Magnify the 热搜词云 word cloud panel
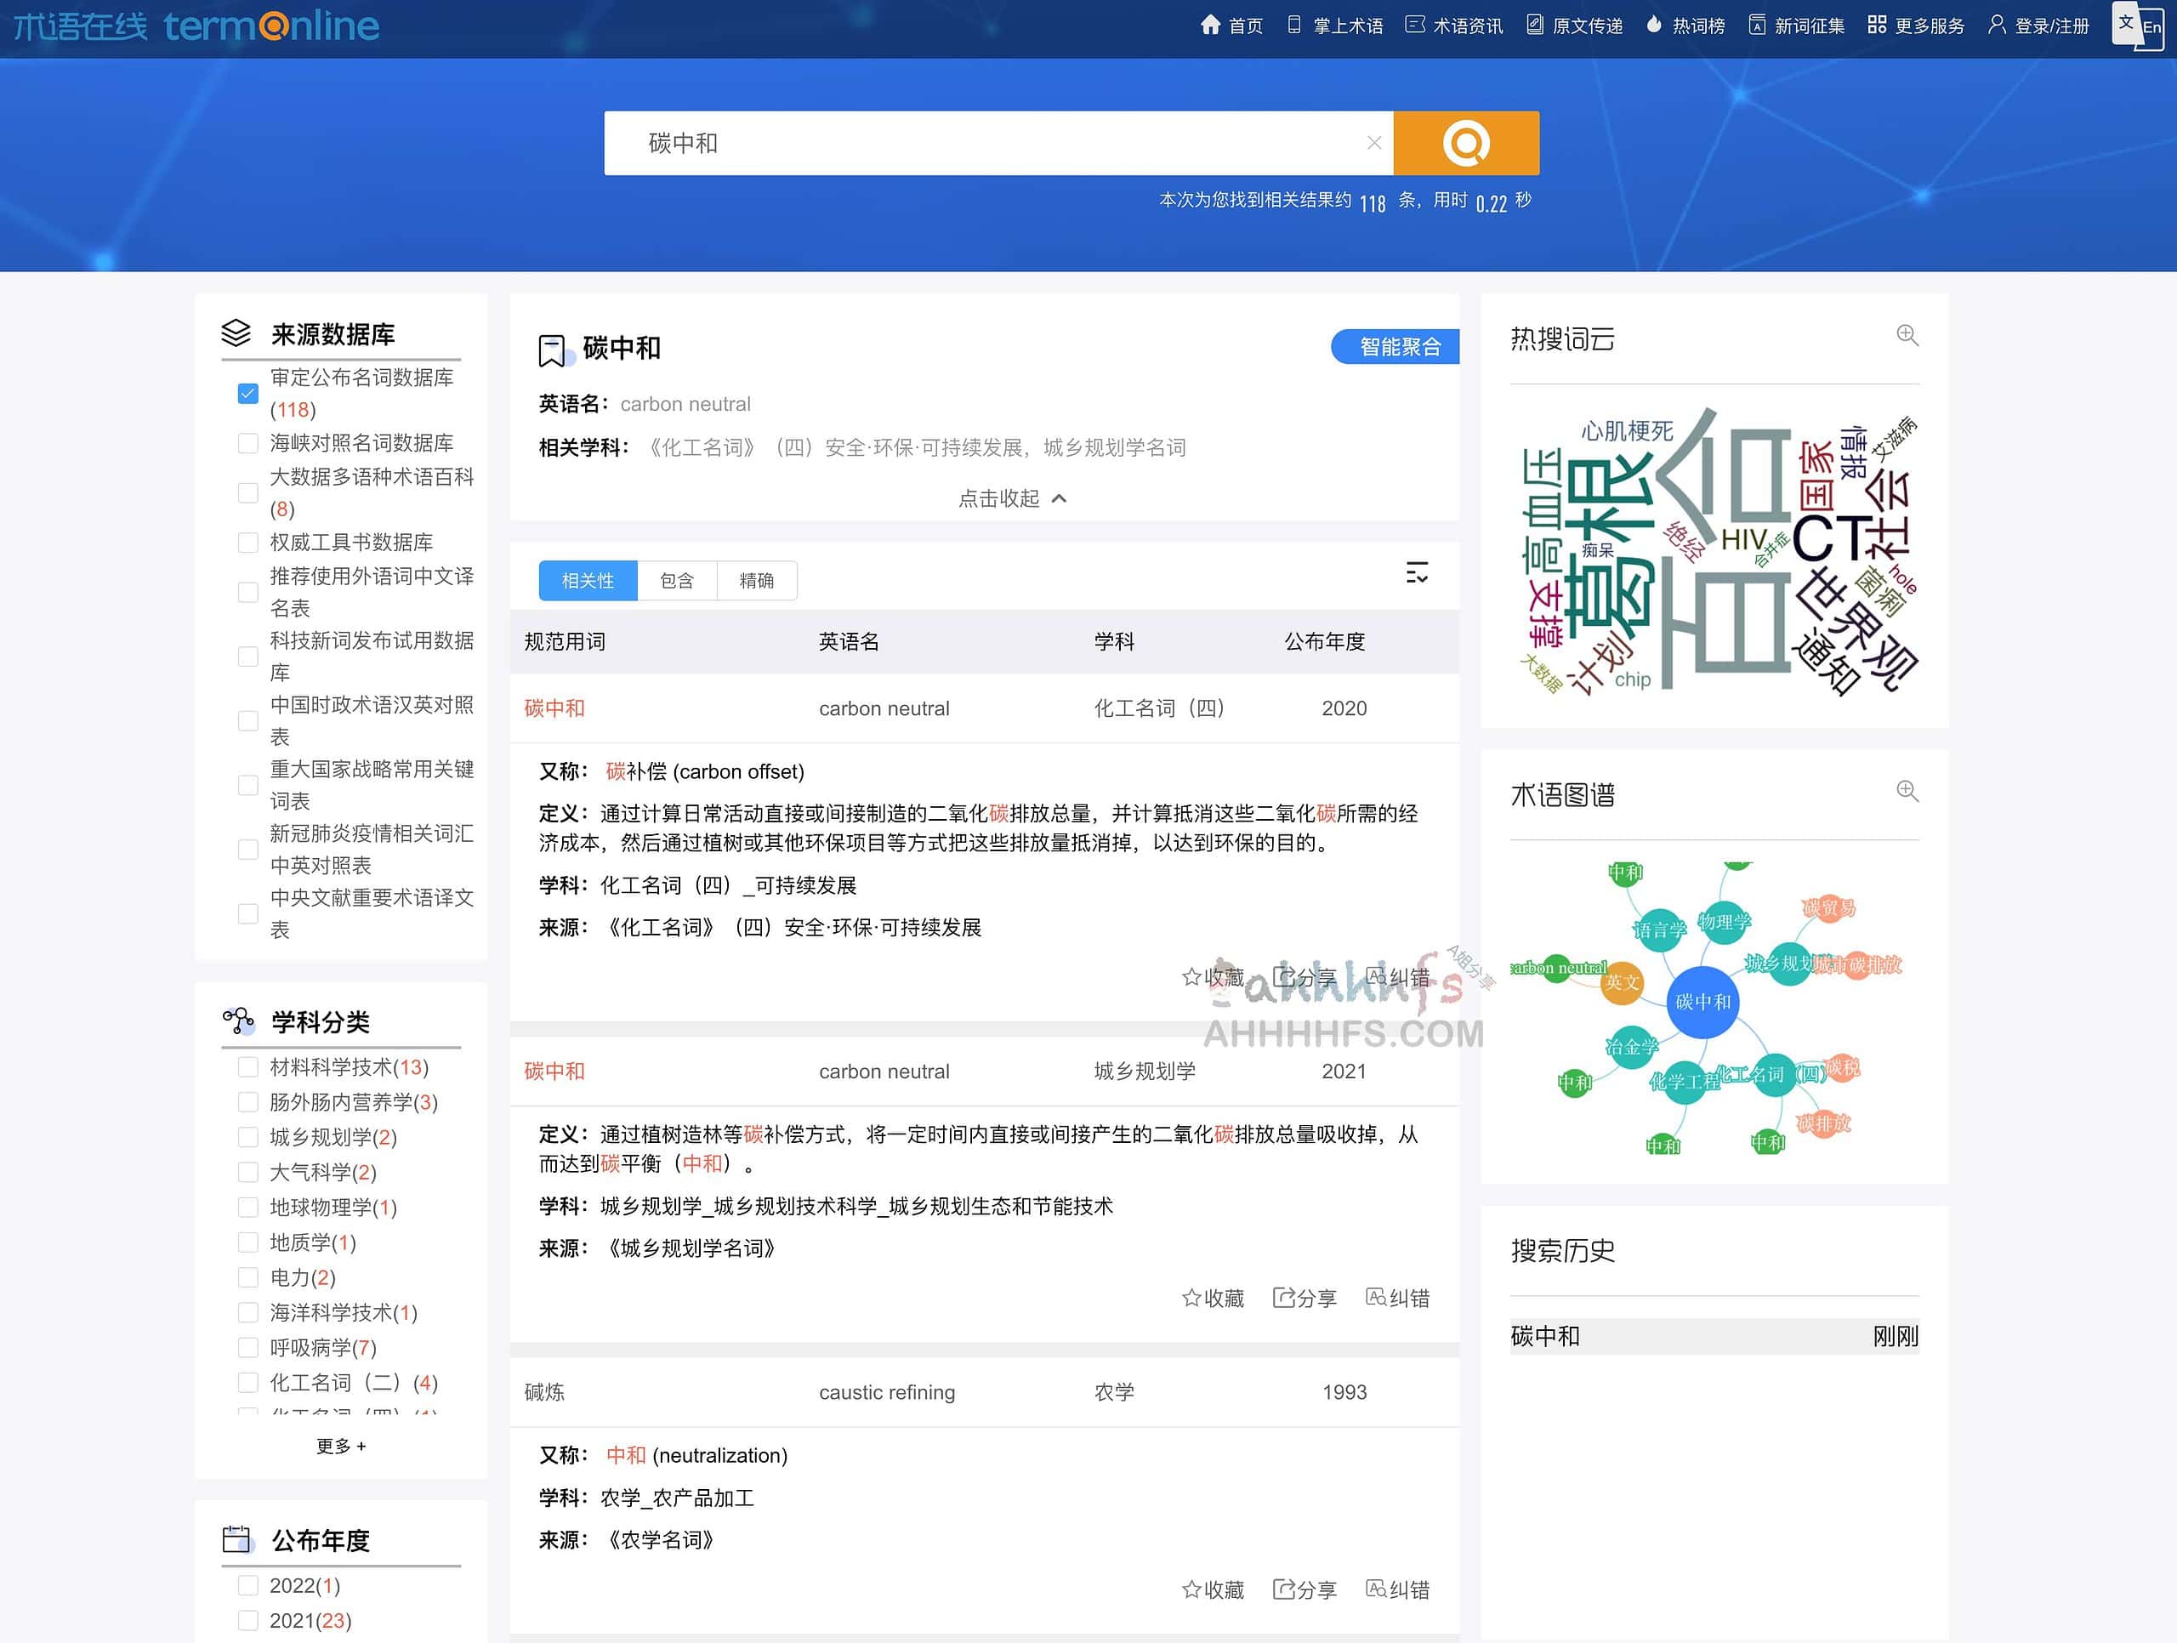This screenshot has height=1643, width=2177. [x=1907, y=337]
